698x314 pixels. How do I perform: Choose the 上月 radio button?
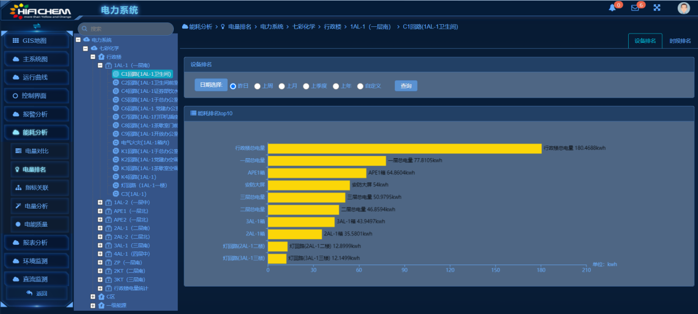282,86
